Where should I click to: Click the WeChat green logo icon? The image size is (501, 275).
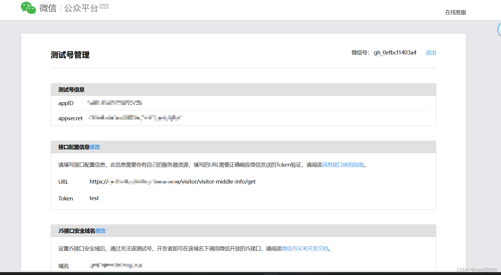click(x=28, y=8)
